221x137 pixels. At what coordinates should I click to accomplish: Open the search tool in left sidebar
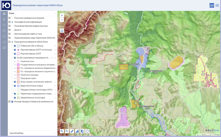coord(4,25)
